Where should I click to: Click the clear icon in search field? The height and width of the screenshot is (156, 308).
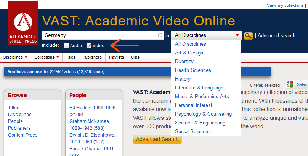(x=160, y=35)
